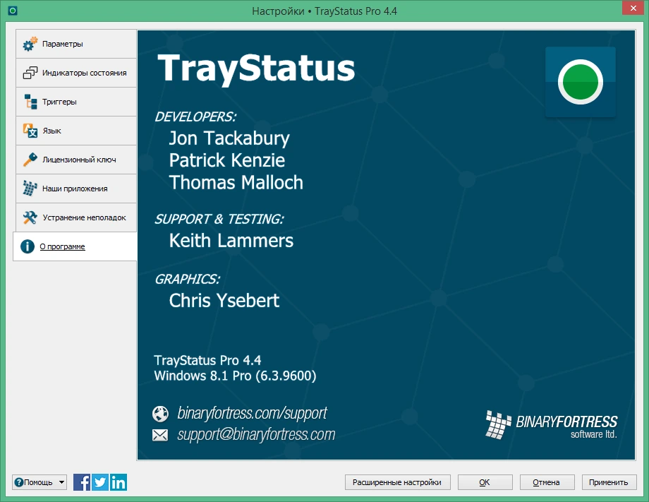The width and height of the screenshot is (649, 502).
Task: Click the large TrayStatus heading
Action: pyautogui.click(x=256, y=68)
